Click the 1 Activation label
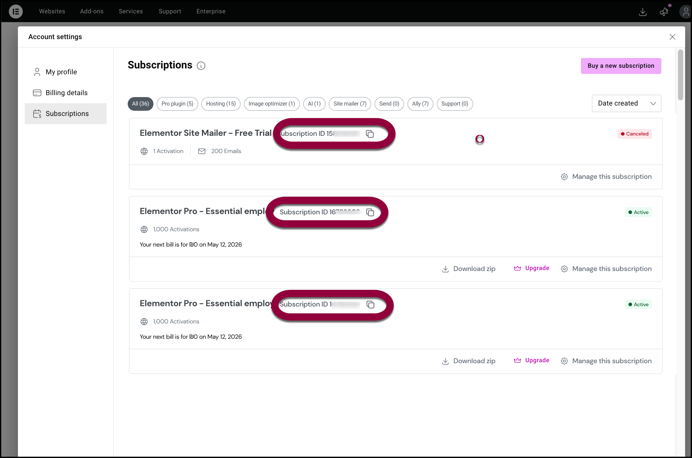The width and height of the screenshot is (692, 458). (168, 151)
